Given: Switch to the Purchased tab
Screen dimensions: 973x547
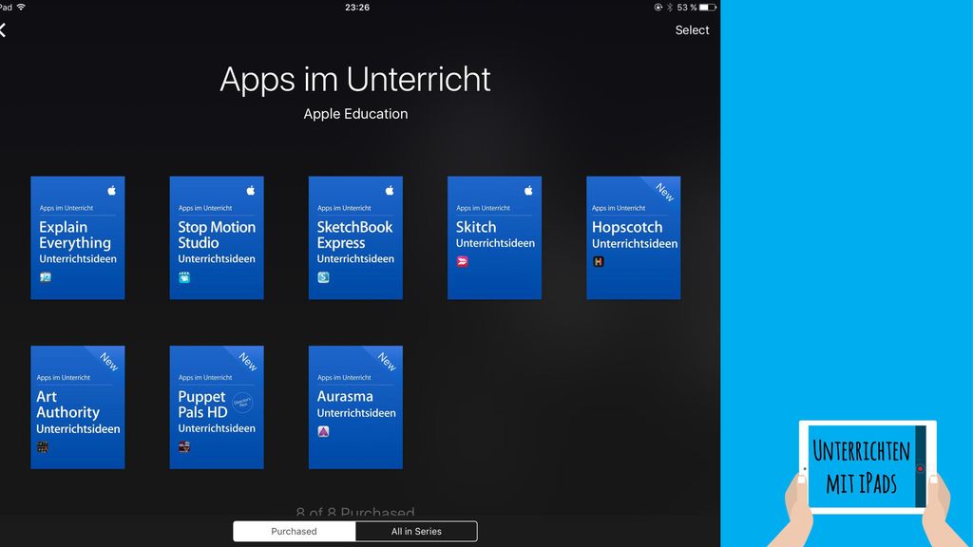Looking at the screenshot, I should point(295,532).
